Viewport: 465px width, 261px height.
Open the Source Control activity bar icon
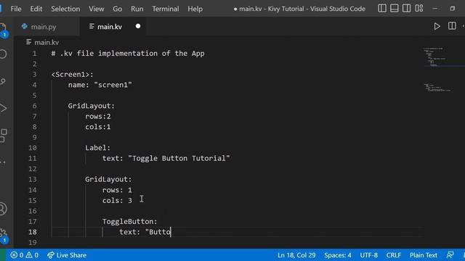[x=3, y=81]
